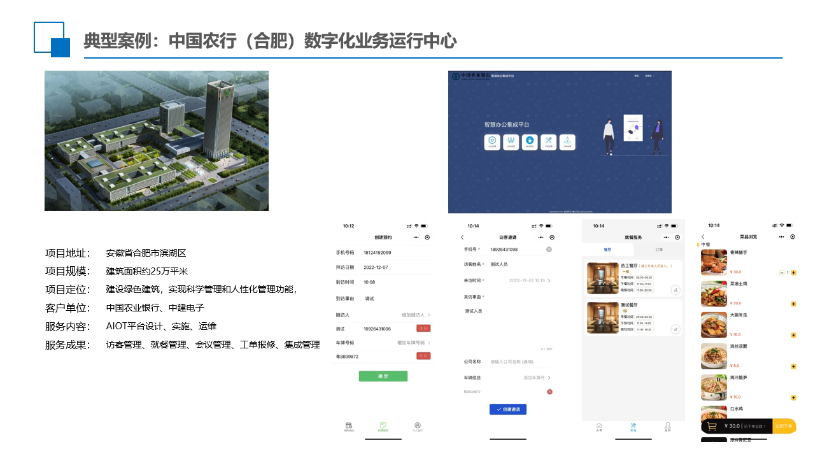Open the shopping cart icon in the order bar
Image resolution: width=813 pixels, height=456 pixels.
pos(712,426)
